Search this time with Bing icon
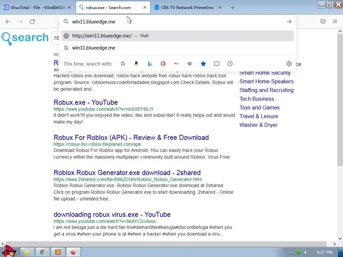Viewport: 343px width, 257px height. (x=150, y=64)
